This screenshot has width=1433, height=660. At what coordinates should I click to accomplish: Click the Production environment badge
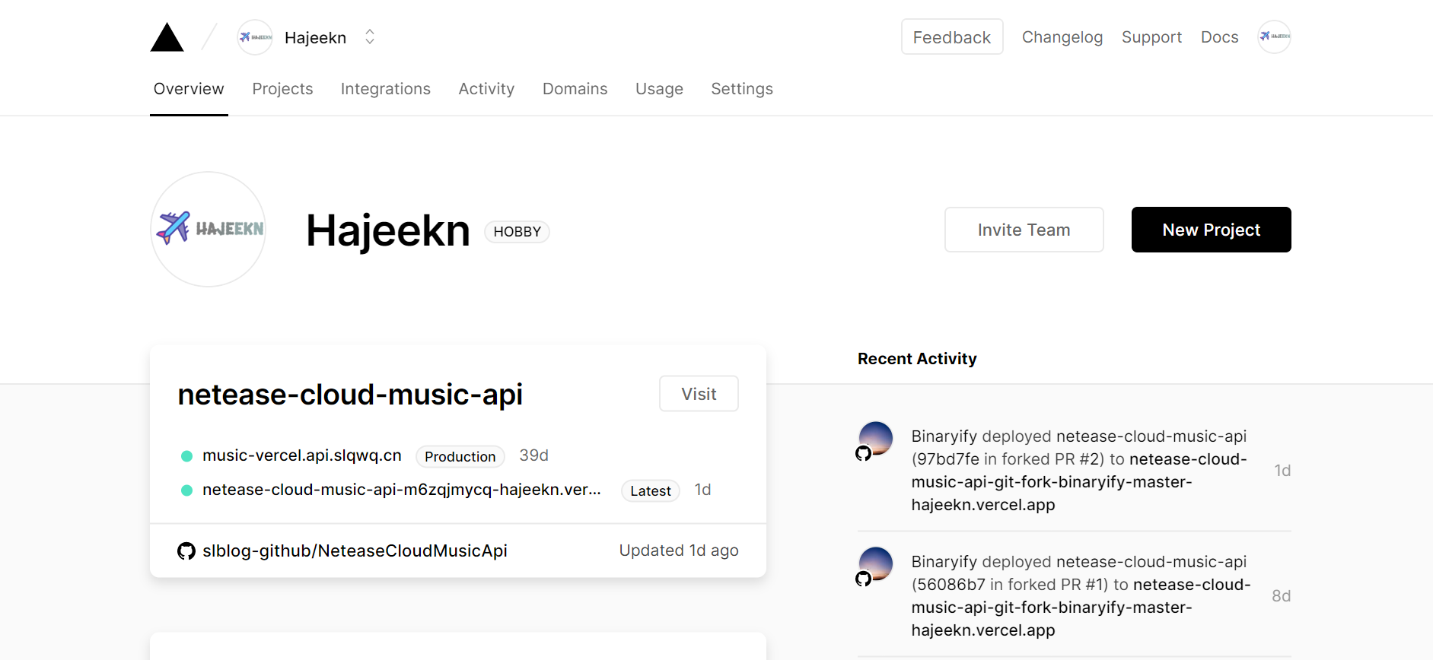tap(460, 456)
